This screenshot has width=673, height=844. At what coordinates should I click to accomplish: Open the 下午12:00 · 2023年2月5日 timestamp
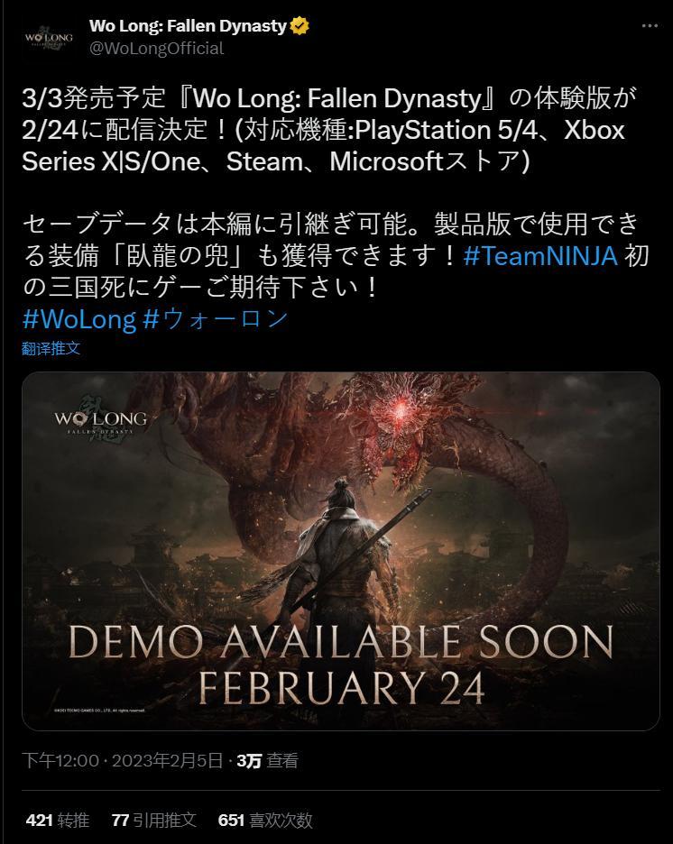tap(122, 760)
